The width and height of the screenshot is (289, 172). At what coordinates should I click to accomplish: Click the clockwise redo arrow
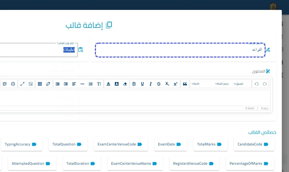[x=265, y=84]
